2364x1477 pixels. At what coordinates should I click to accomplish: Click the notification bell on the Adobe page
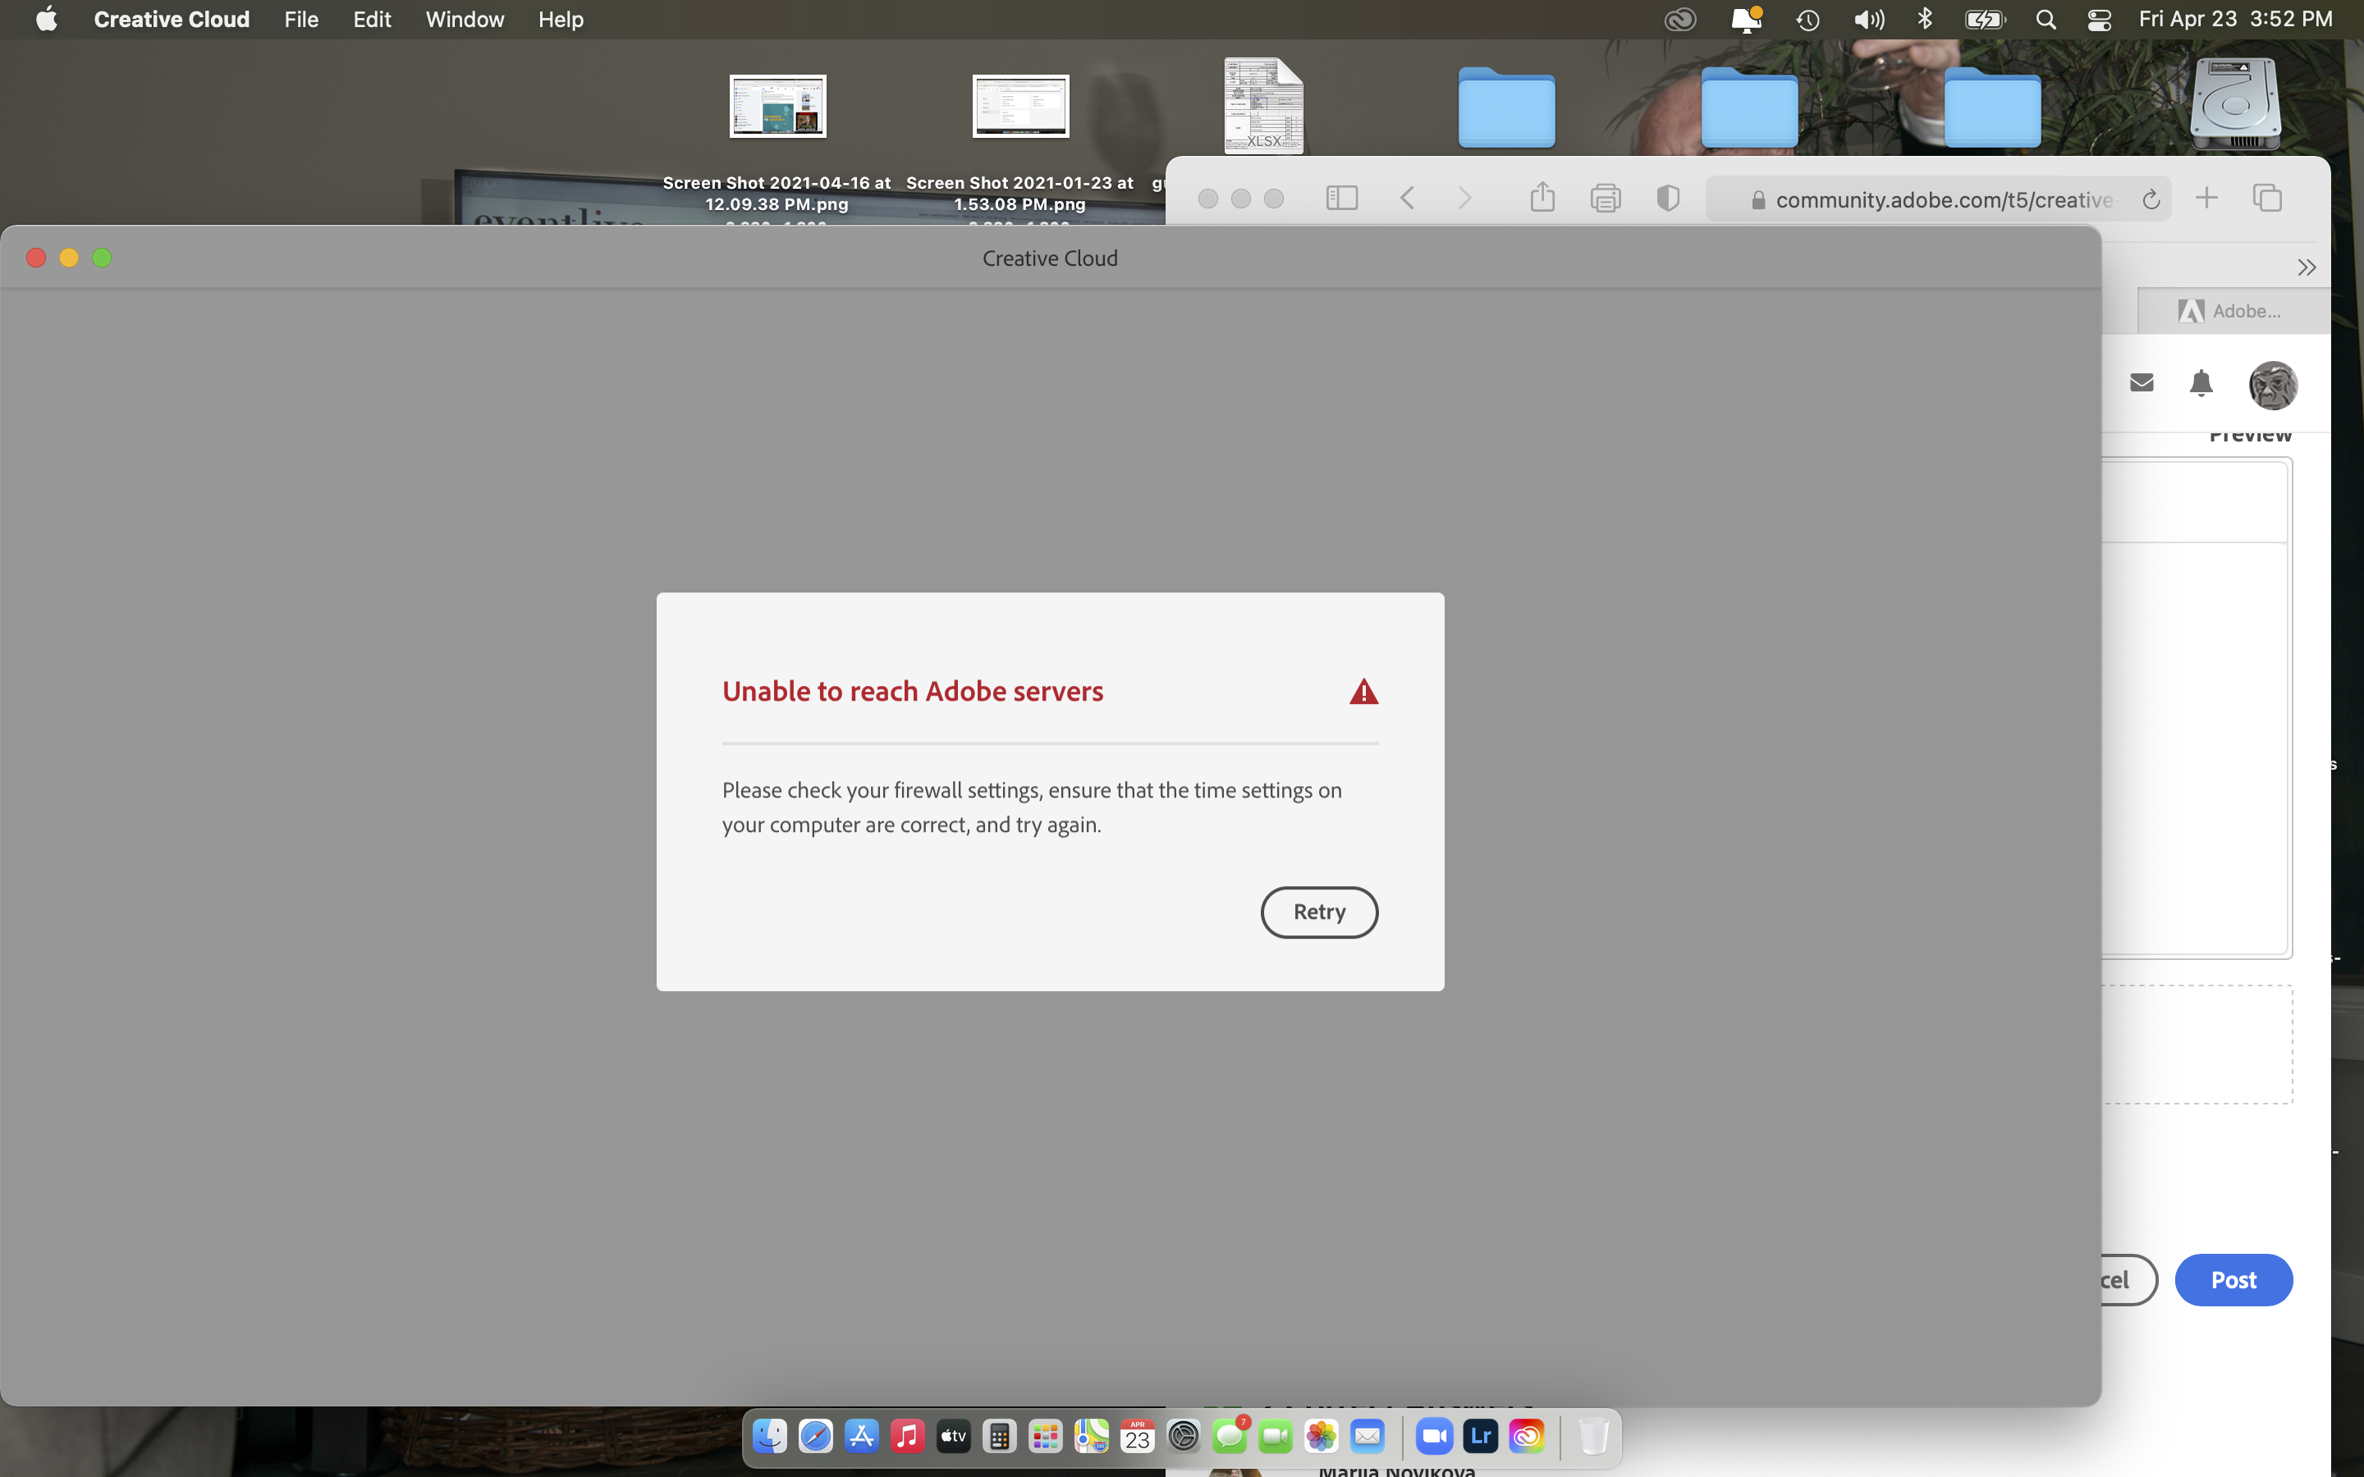2201,383
